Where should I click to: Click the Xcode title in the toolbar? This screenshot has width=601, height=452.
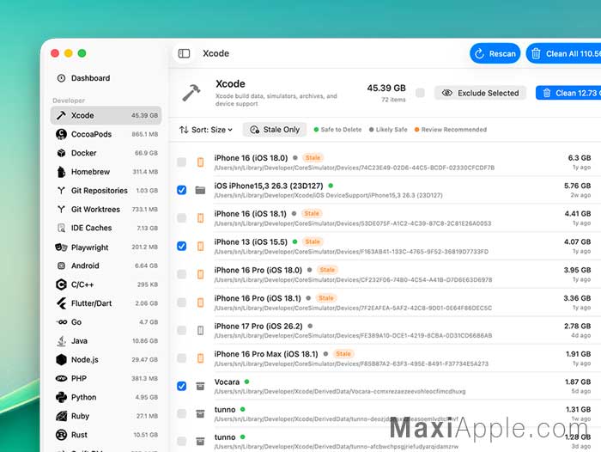(x=216, y=54)
